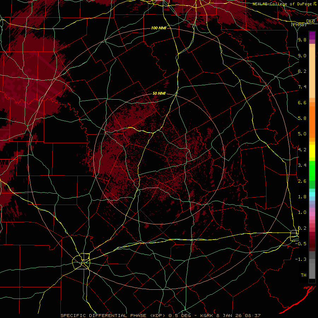Image resolution: width=318 pixels, height=318 pixels.
Task: Click the 3.4 scale value
Action: [302, 165]
